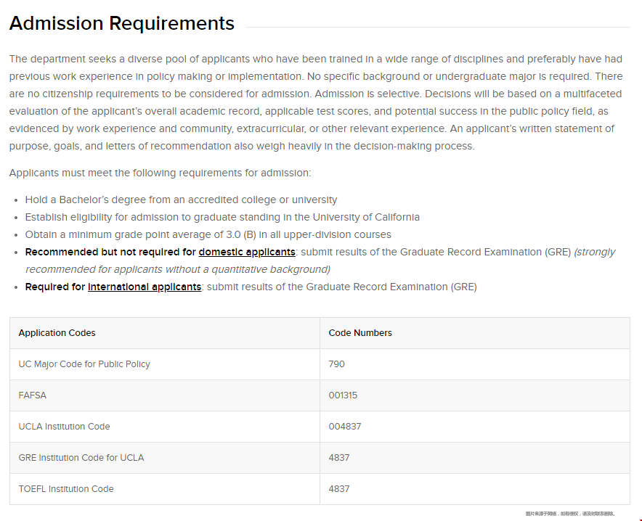Click the FAFSA row label

click(33, 395)
